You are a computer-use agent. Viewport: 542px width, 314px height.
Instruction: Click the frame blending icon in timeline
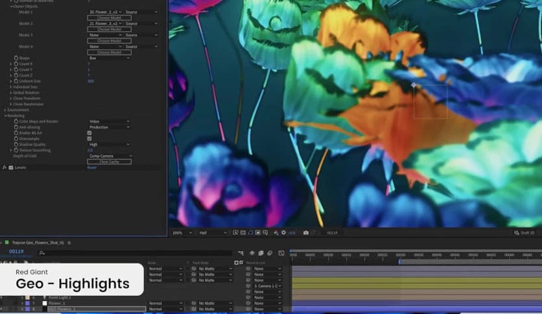click(260, 253)
